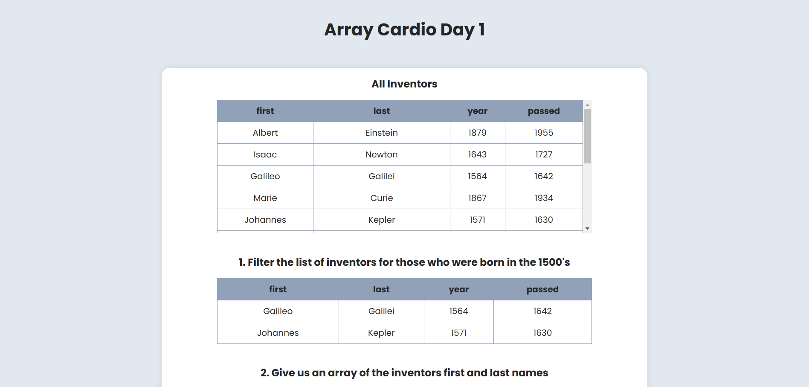Click the 'passed' header in 1500's filter table

pyautogui.click(x=542, y=289)
